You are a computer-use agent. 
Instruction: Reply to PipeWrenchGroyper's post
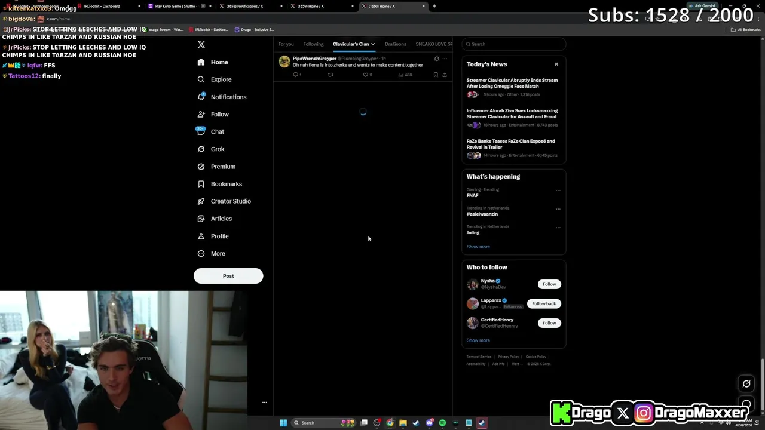(296, 75)
